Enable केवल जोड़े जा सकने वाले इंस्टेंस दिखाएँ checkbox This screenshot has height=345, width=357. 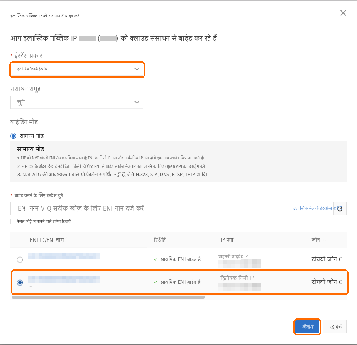13,222
